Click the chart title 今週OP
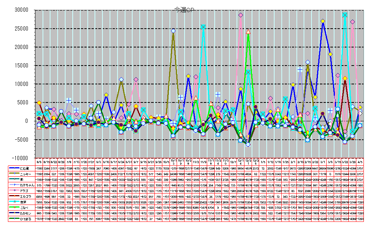Screen dimensions: 368x226 185,10
